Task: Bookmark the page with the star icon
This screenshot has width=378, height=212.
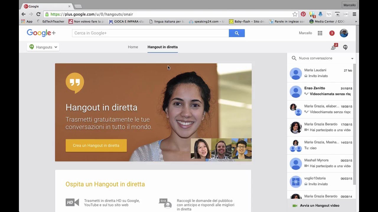Action: pos(295,14)
